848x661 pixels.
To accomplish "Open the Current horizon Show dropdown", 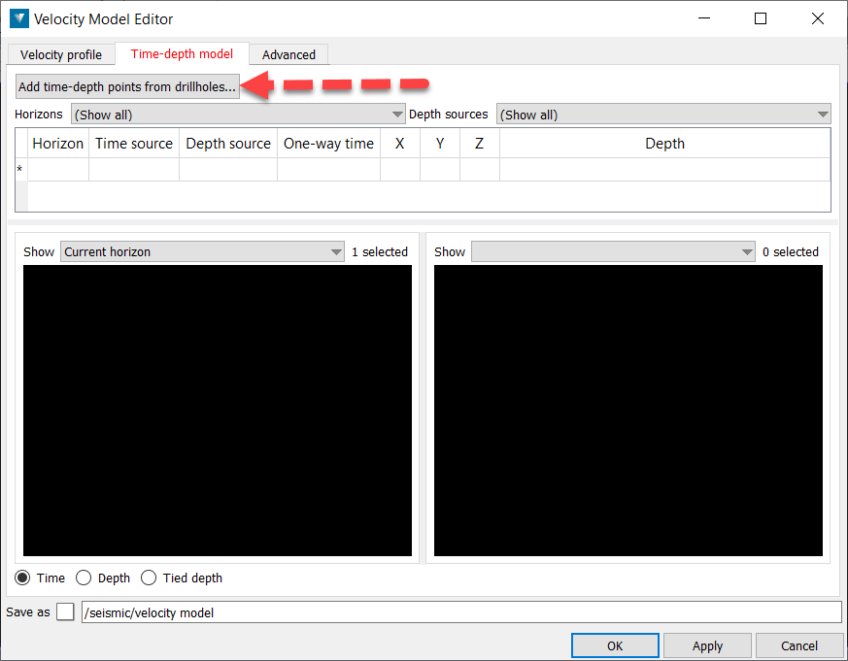I will (202, 251).
